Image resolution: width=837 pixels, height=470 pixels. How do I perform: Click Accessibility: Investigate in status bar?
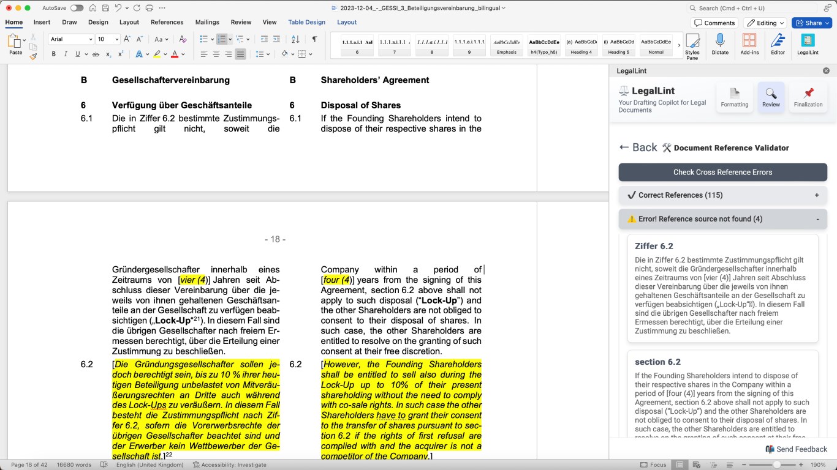pos(230,464)
